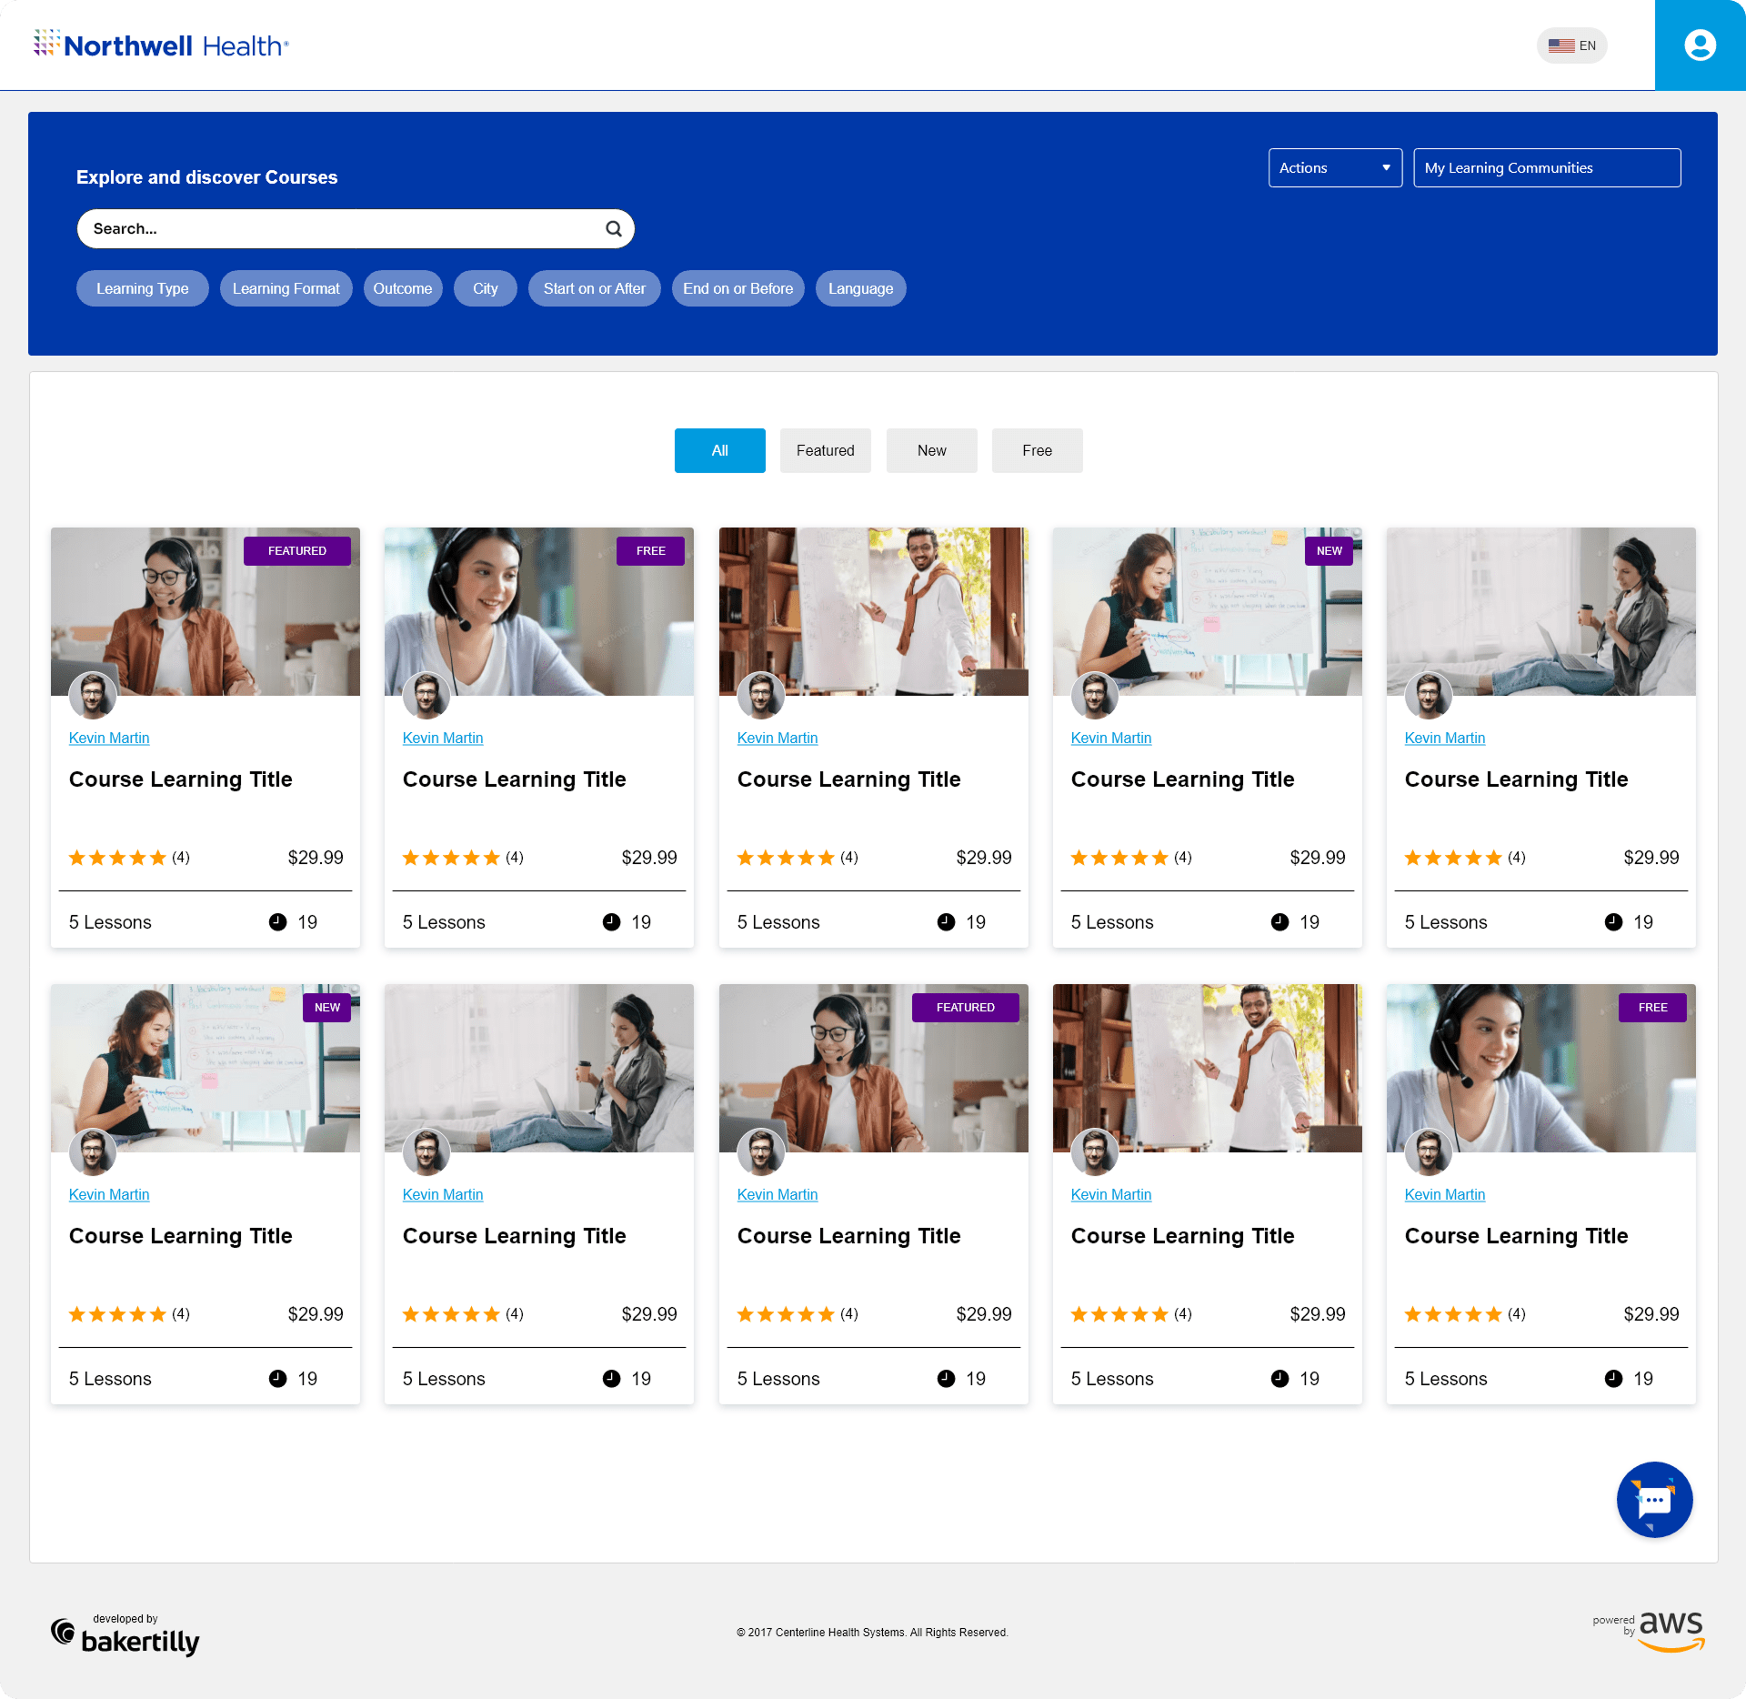The height and width of the screenshot is (1699, 1746).
Task: Switch to the Featured tab
Action: 825,450
